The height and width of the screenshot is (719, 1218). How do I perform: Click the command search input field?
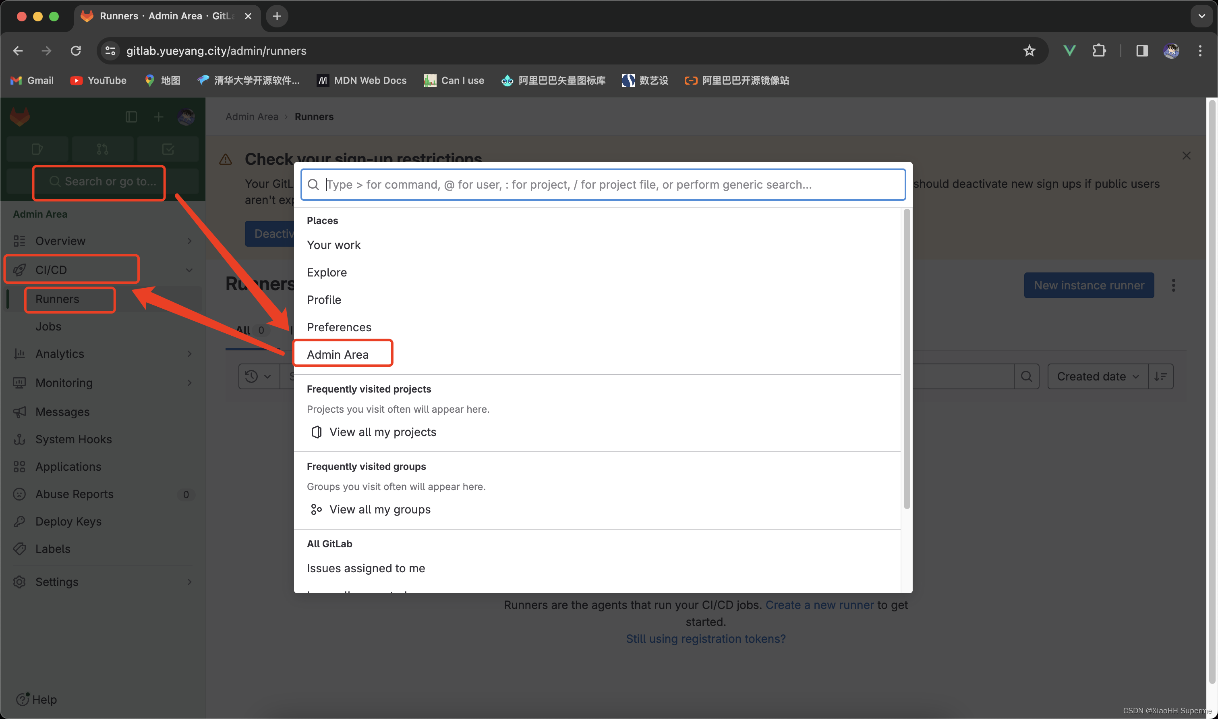[x=603, y=185]
